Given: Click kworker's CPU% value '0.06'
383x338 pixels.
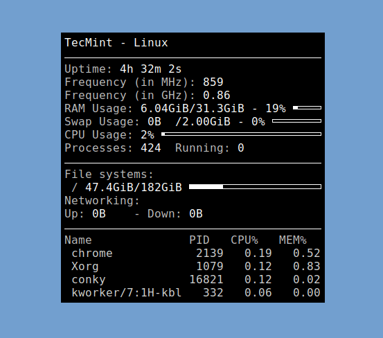Looking at the screenshot, I should [258, 293].
